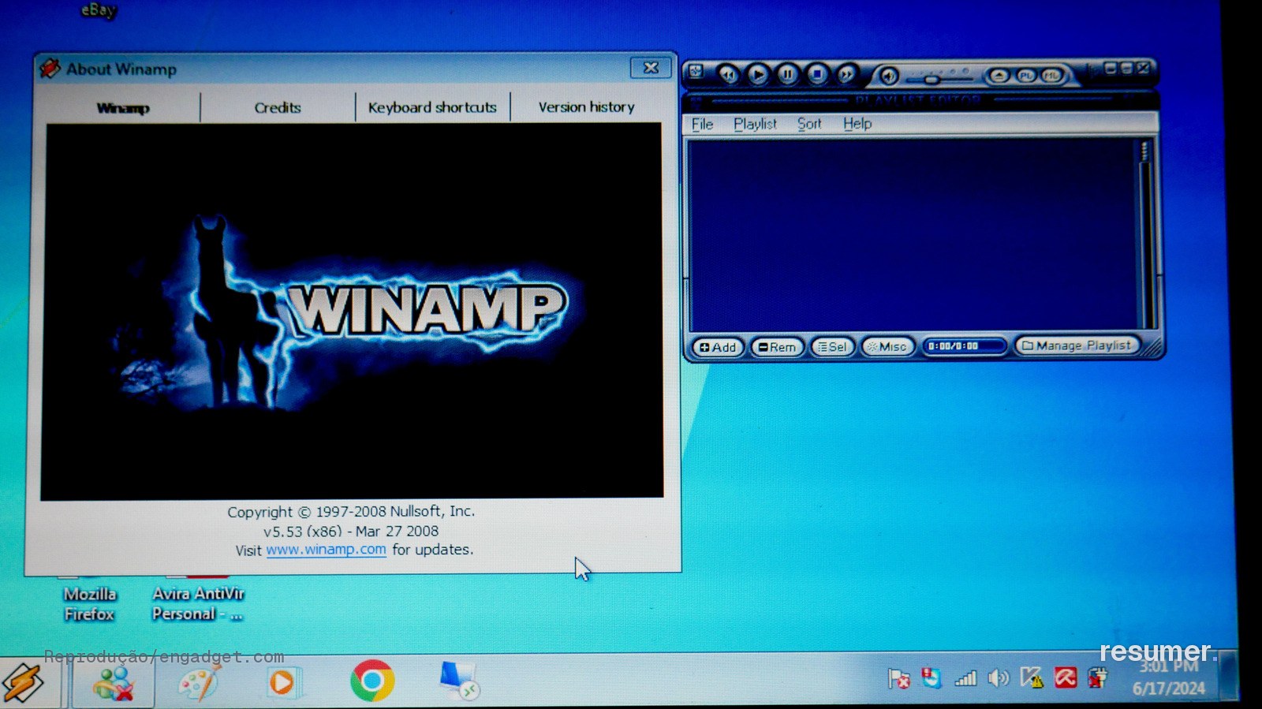Click the tray icon next to the clock

pos(1098,677)
